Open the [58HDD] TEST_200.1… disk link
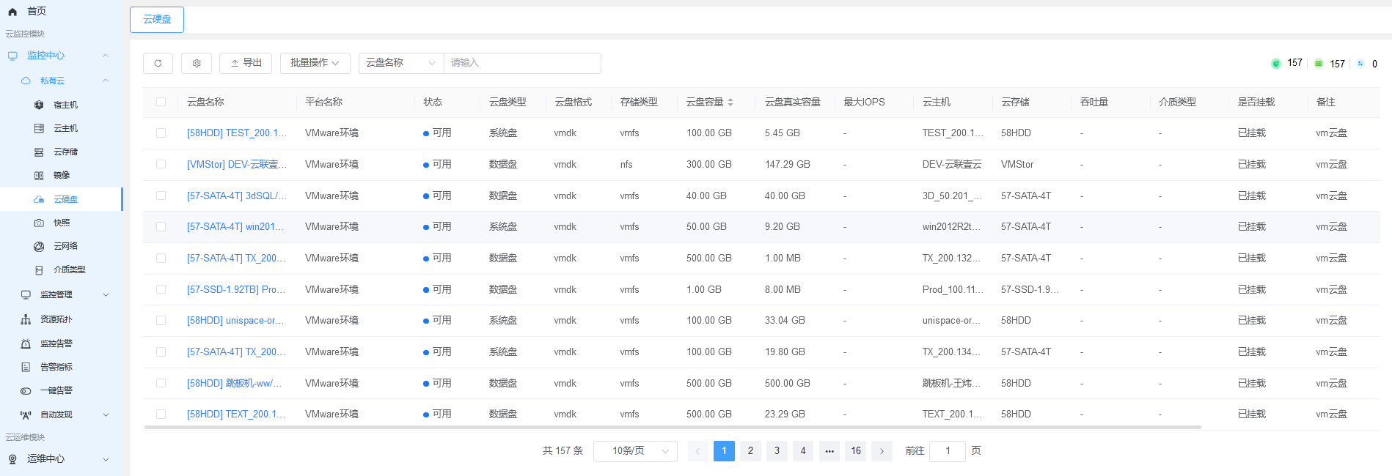The image size is (1392, 476). pyautogui.click(x=237, y=133)
